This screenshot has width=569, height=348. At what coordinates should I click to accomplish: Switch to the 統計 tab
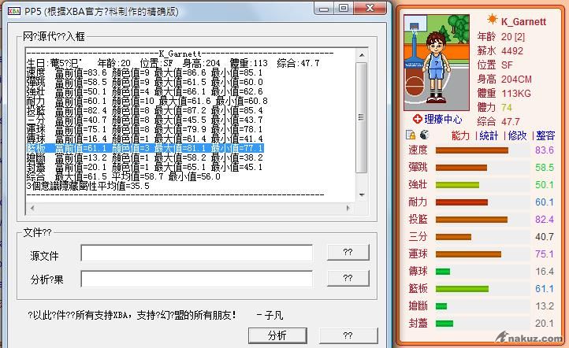pyautogui.click(x=489, y=135)
